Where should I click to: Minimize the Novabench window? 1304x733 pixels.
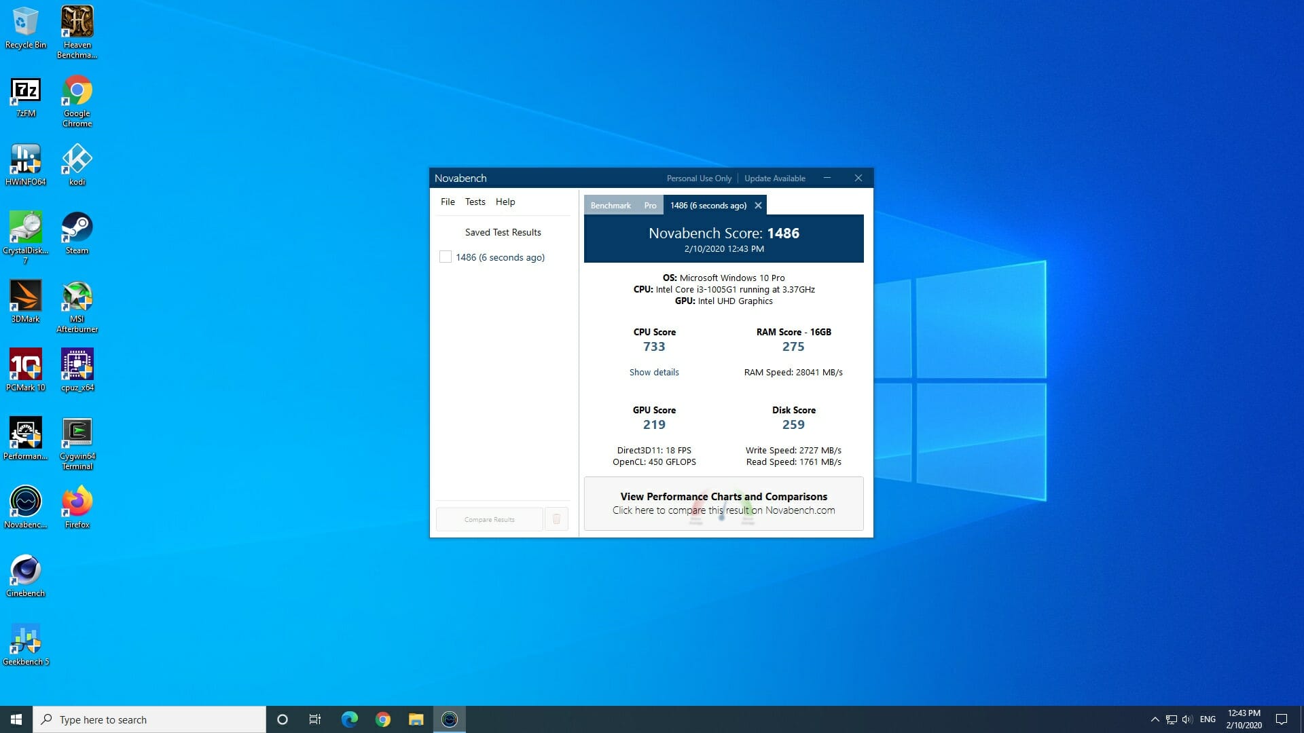click(827, 178)
